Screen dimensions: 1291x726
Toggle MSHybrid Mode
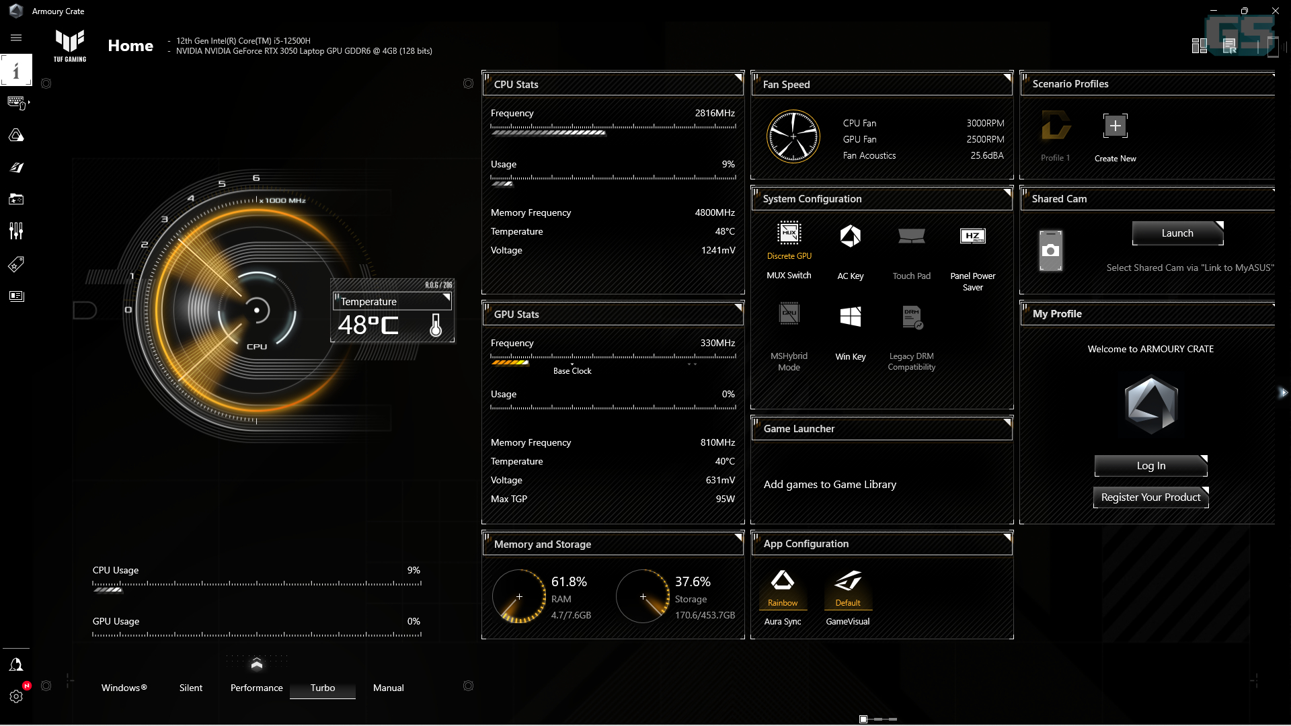tap(789, 336)
